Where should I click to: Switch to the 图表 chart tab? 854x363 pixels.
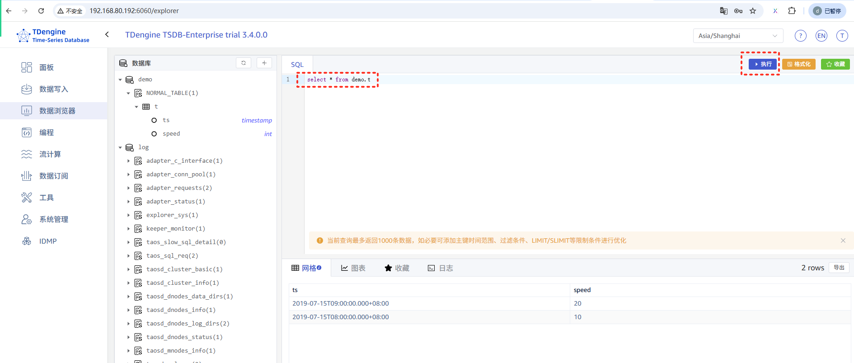tap(353, 268)
